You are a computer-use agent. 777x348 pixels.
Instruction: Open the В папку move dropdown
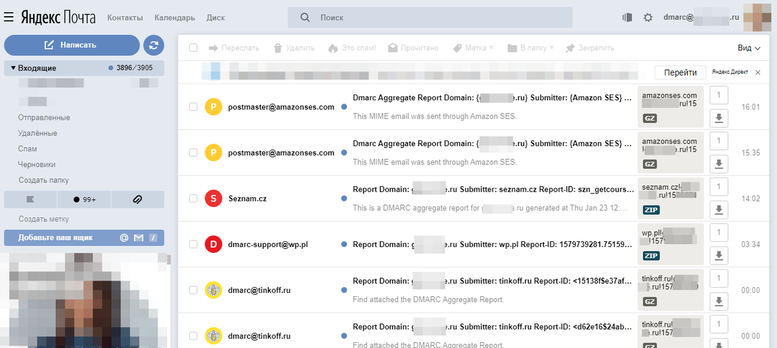tap(531, 48)
